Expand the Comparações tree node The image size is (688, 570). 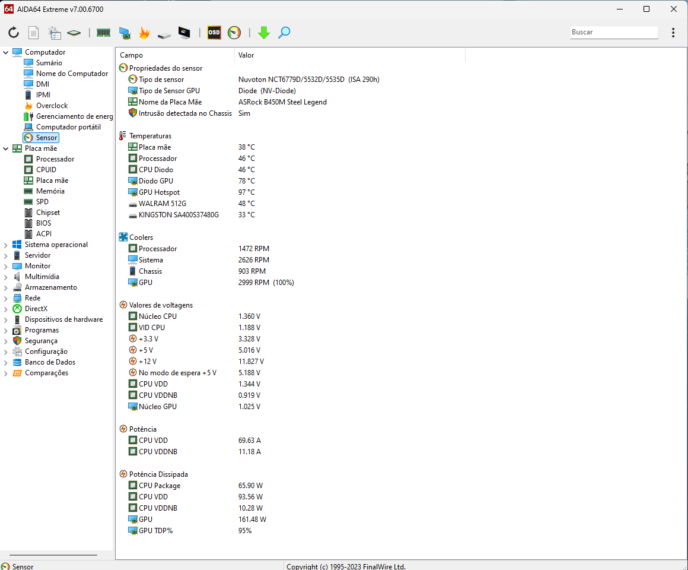tap(6, 373)
